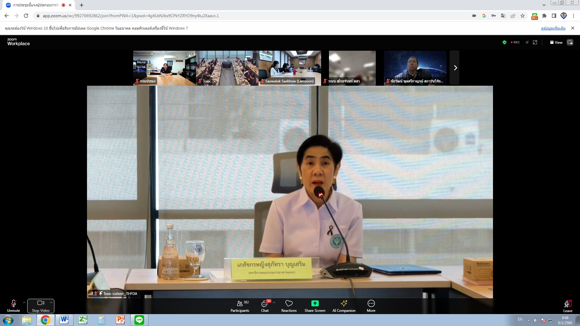Click the Windows update info link

point(553,28)
